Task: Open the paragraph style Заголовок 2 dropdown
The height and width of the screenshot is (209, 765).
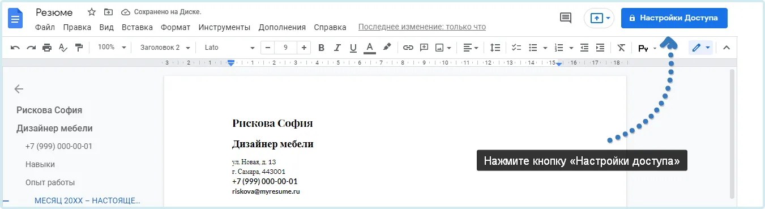Action: pos(165,48)
